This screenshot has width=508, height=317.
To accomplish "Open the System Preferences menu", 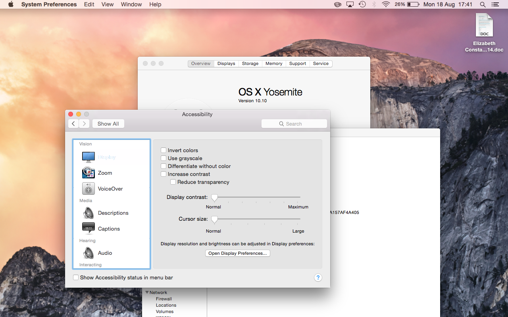I will coord(49,4).
